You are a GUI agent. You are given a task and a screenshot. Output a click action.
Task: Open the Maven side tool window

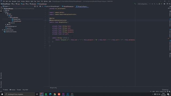170,55
